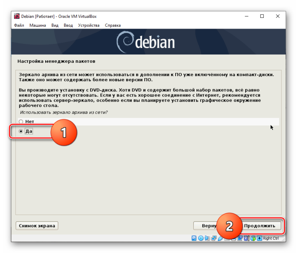Open the Устройства menu
Viewport: 297px width, 253px height.
point(89,26)
